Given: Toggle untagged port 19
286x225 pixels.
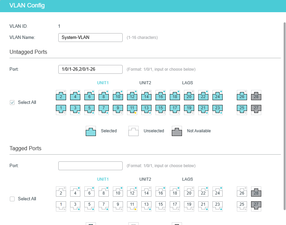Looking at the screenshot, I should (x=189, y=110).
